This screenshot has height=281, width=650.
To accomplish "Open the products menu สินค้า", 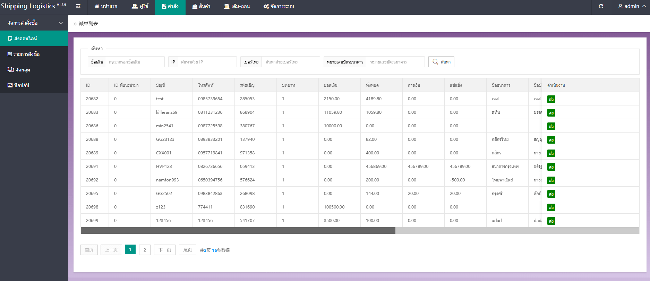I will [201, 6].
